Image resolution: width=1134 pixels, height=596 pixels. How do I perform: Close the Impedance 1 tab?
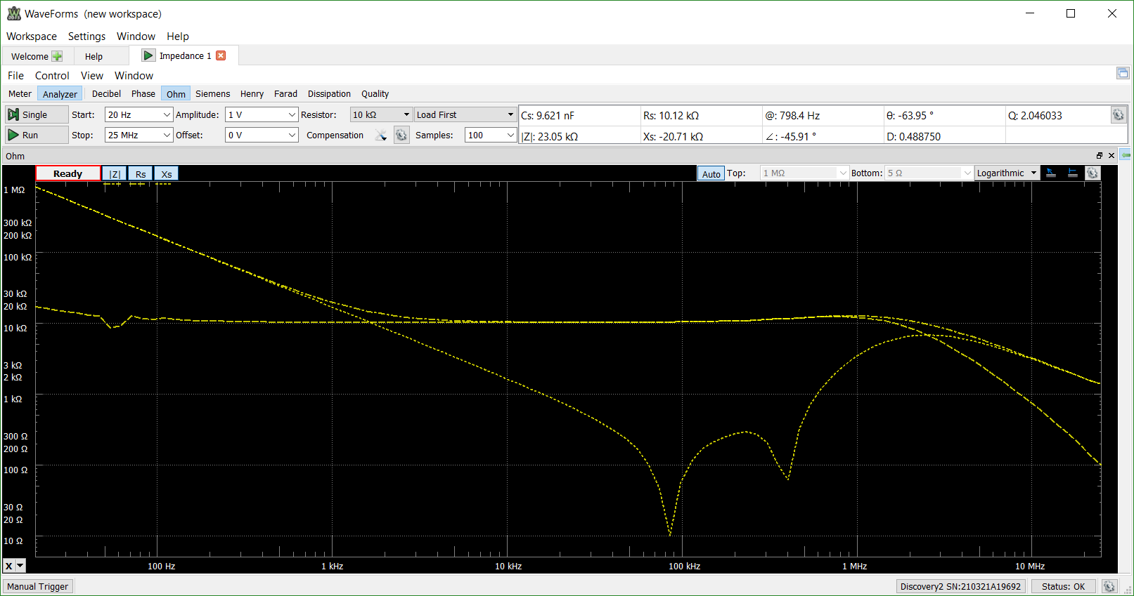point(221,55)
